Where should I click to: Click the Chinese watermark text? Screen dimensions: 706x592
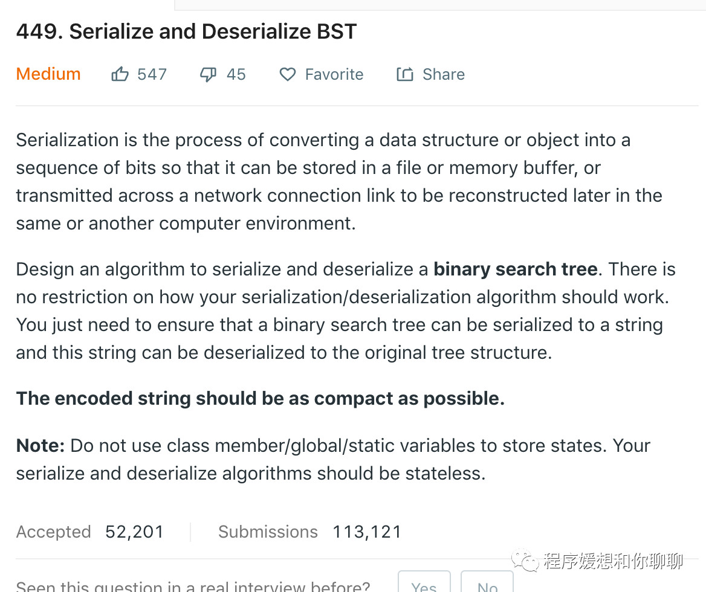[x=614, y=561]
